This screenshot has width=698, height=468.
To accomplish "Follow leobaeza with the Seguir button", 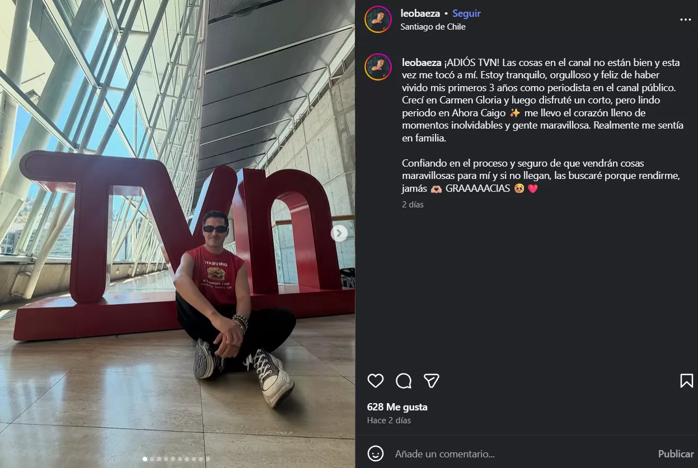I will (x=466, y=14).
